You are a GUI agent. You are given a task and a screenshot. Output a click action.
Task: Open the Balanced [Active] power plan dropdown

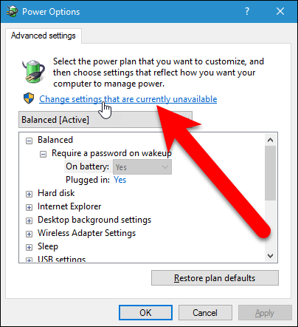105,120
